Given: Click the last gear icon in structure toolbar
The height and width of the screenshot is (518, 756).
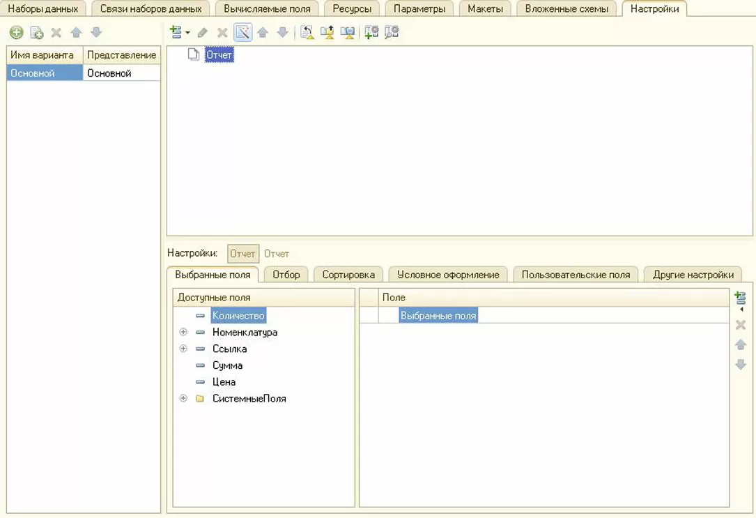Looking at the screenshot, I should pos(392,32).
